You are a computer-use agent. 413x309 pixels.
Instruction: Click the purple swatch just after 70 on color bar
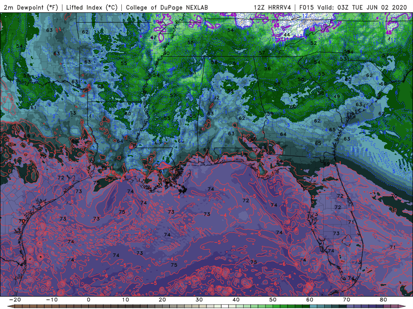point(351,306)
